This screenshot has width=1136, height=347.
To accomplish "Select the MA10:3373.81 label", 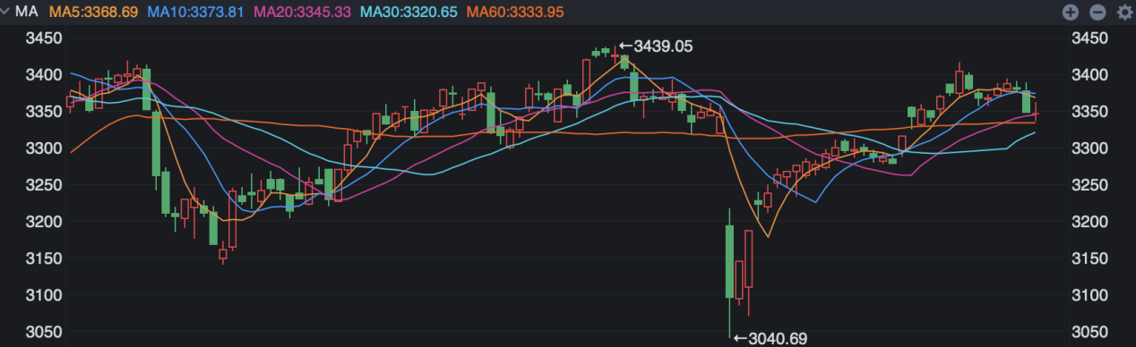I will click(195, 13).
